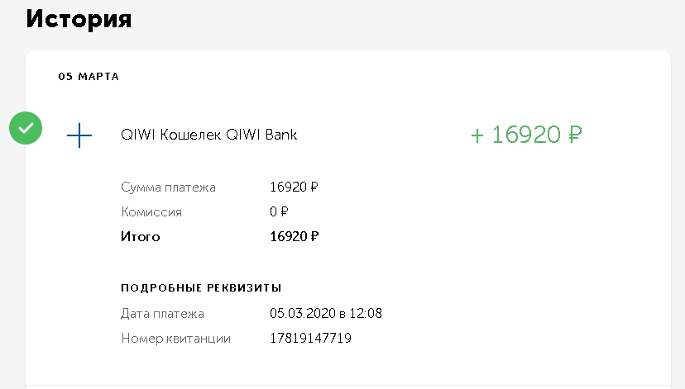Click the "Комиссия" label
This screenshot has height=389, width=685.
pyautogui.click(x=151, y=212)
